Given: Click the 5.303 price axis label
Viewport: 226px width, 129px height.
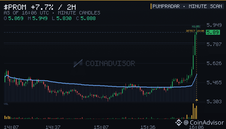Looking at the screenshot, I should click(x=214, y=101).
